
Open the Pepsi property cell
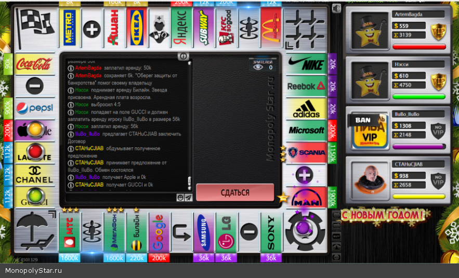[34, 108]
